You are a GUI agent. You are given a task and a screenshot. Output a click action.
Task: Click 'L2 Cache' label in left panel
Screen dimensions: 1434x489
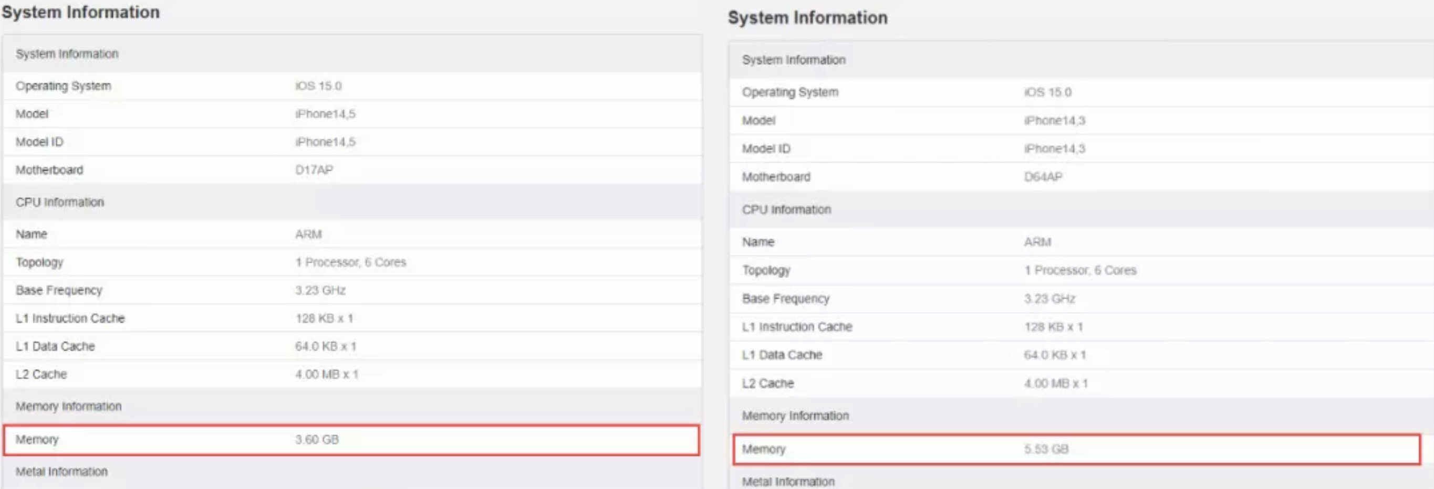click(x=41, y=375)
